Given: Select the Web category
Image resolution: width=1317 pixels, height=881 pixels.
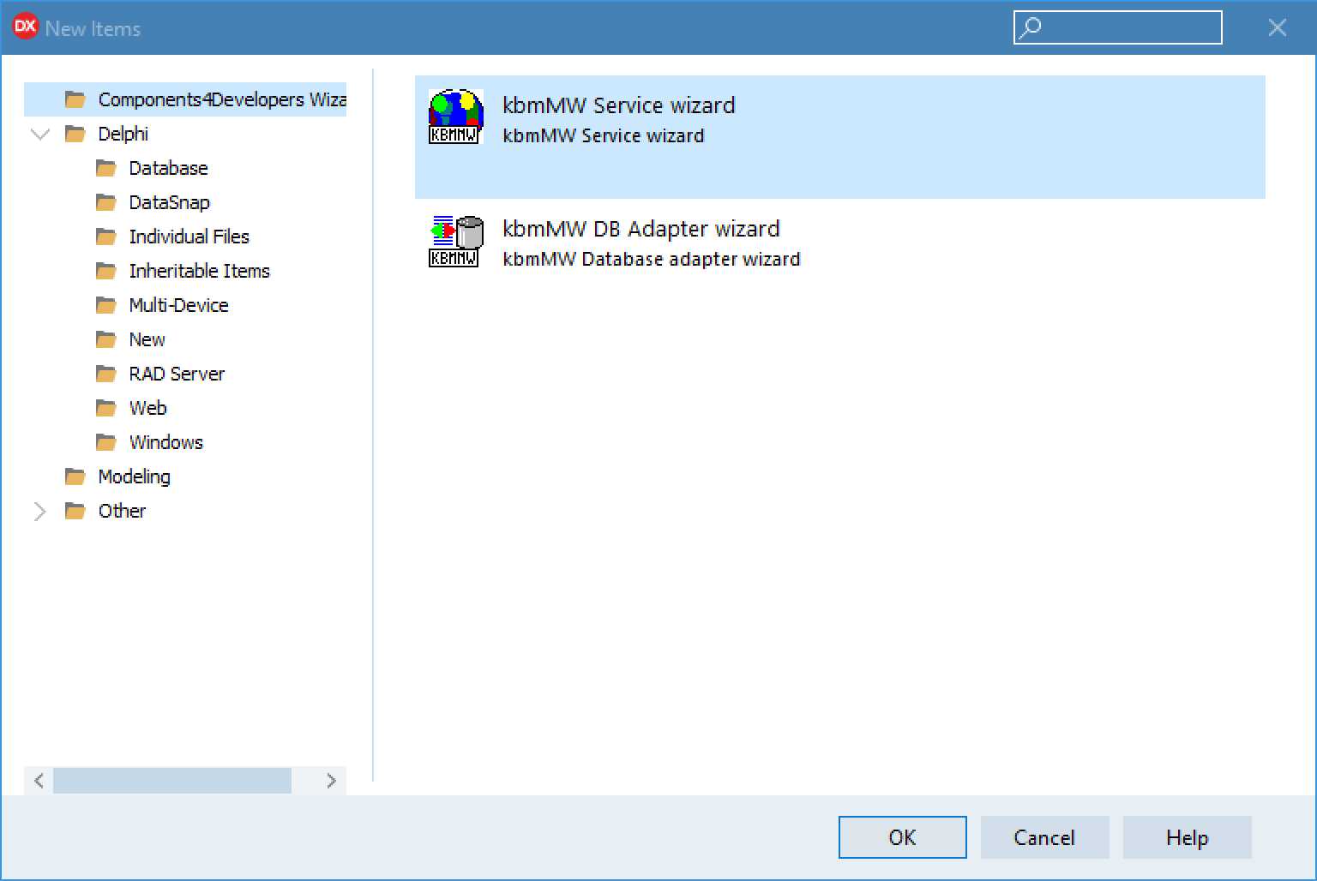Looking at the screenshot, I should click(x=147, y=408).
